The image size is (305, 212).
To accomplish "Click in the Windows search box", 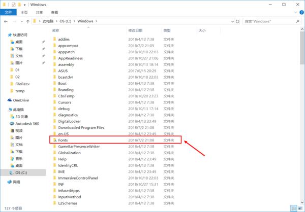I will [271, 21].
